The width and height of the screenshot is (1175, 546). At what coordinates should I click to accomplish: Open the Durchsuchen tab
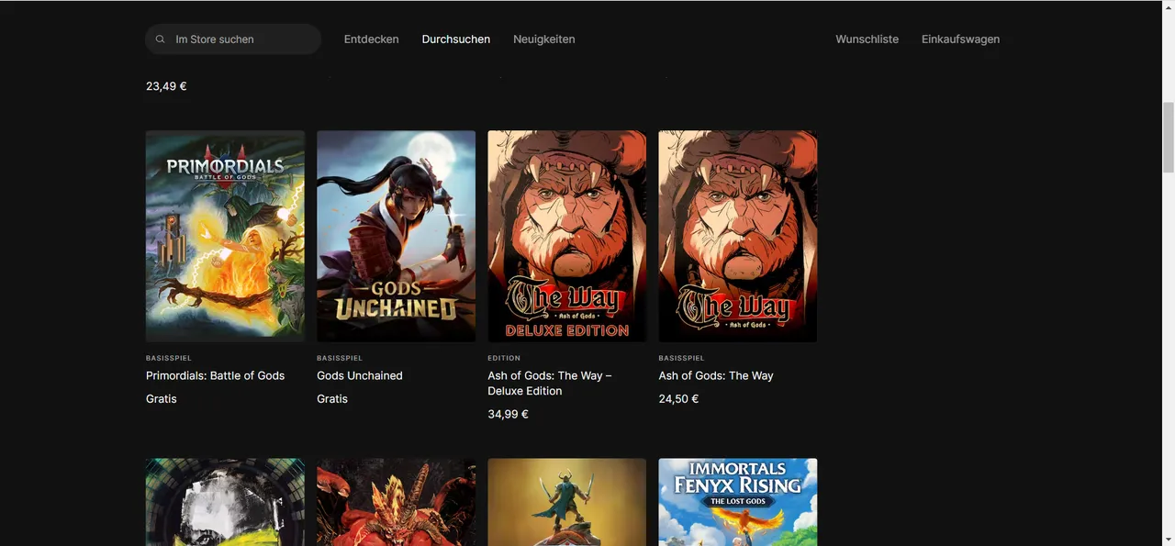(x=456, y=39)
